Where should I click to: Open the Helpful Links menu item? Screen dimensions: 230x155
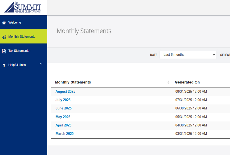pos(17,65)
